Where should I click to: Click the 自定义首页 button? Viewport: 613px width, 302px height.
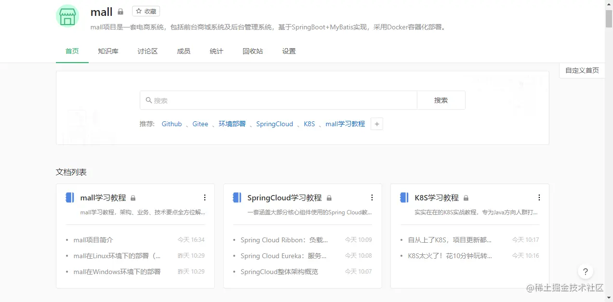coord(582,70)
